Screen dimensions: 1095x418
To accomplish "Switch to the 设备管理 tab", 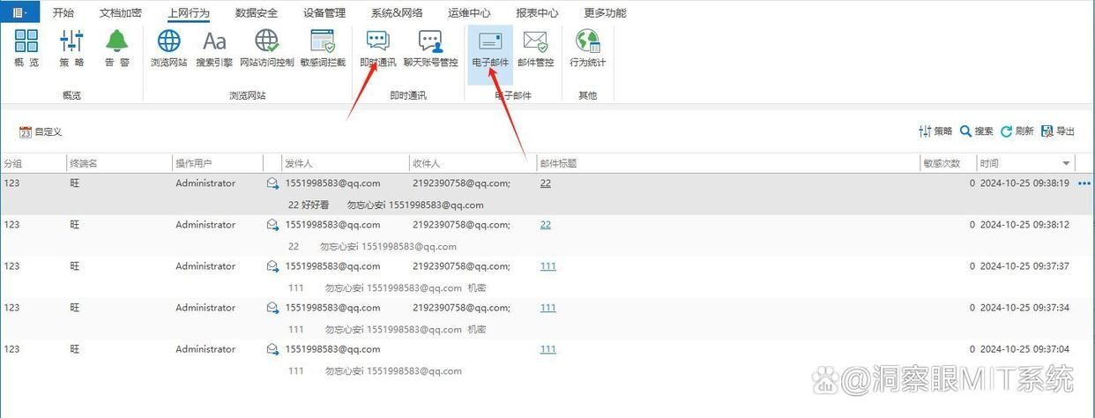I will (324, 13).
